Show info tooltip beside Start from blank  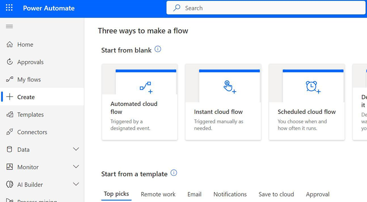coord(158,49)
